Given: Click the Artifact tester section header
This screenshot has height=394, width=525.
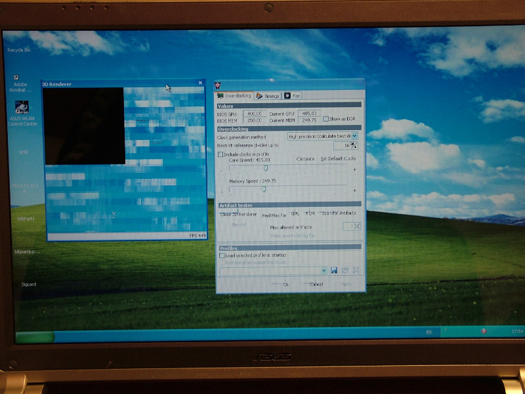Looking at the screenshot, I should pos(290,205).
